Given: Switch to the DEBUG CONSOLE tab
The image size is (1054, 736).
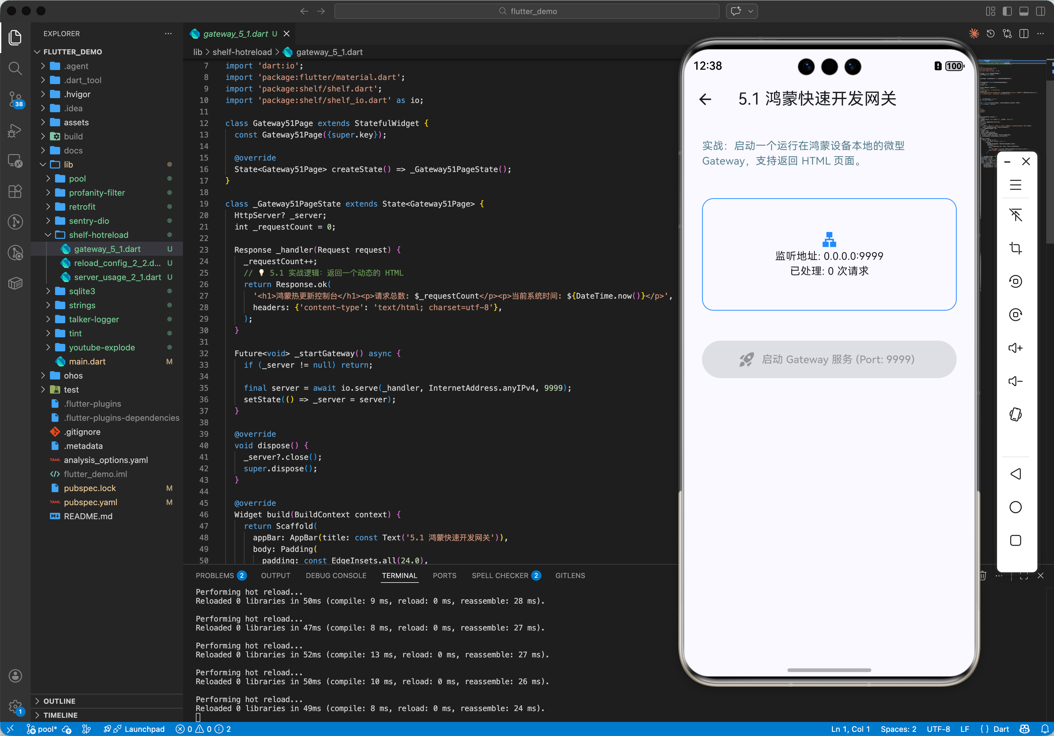Looking at the screenshot, I should pos(336,575).
